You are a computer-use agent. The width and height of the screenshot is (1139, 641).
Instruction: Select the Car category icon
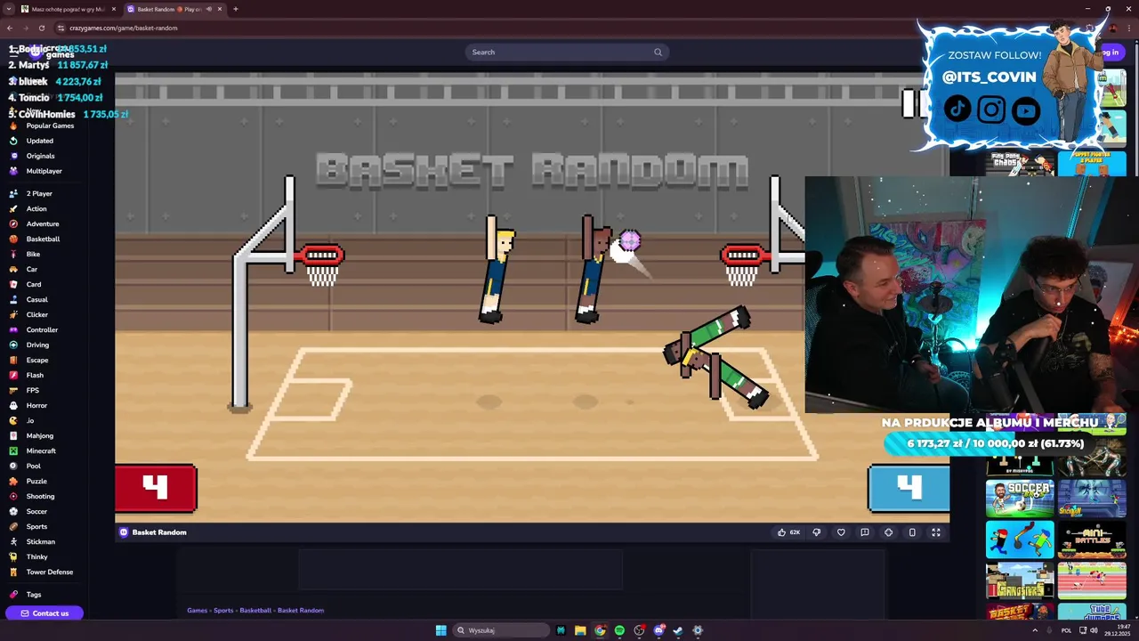point(13,269)
